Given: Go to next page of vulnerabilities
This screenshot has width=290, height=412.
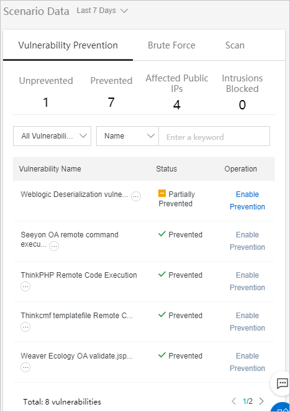Looking at the screenshot, I should pos(261,401).
